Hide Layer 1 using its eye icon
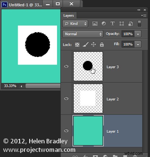This screenshot has height=157, width=150. 66,131
